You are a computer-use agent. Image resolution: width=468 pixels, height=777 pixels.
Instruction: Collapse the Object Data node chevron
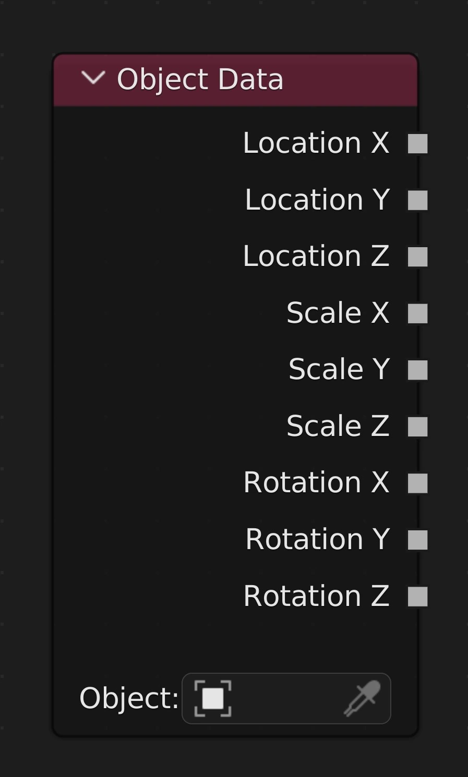pos(94,79)
